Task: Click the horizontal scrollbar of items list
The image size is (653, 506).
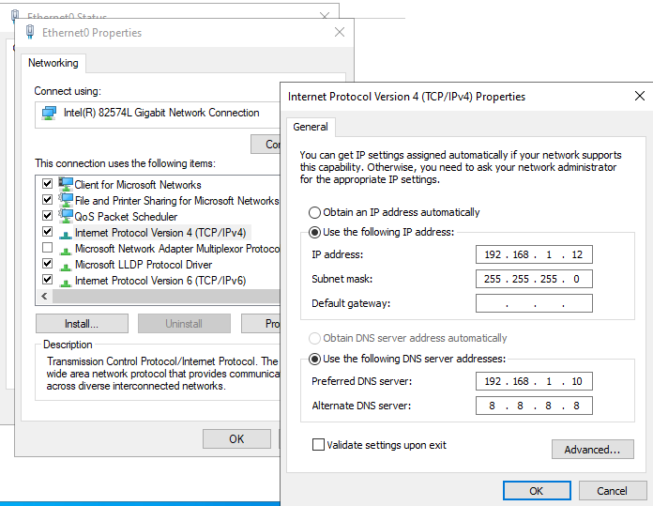Action: [166, 297]
